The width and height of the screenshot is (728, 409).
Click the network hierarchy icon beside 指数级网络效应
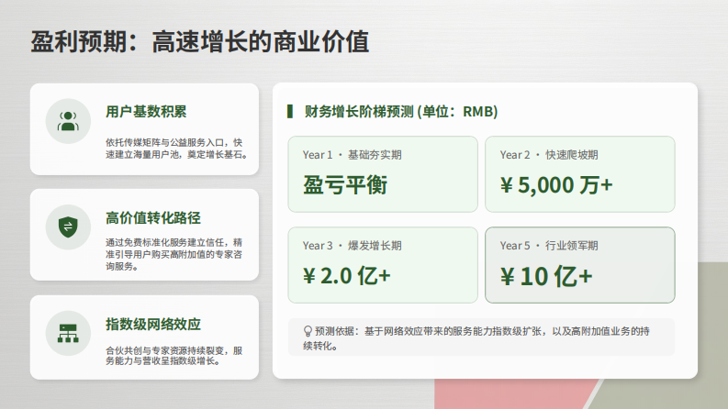pyautogui.click(x=68, y=333)
